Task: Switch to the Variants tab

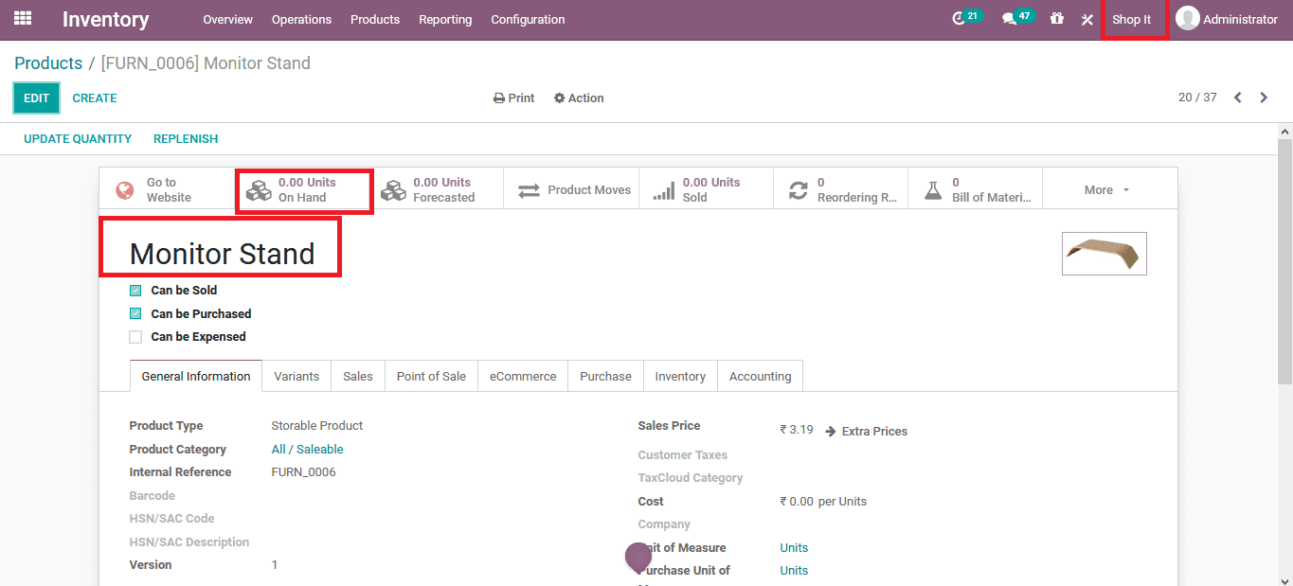Action: [x=296, y=376]
